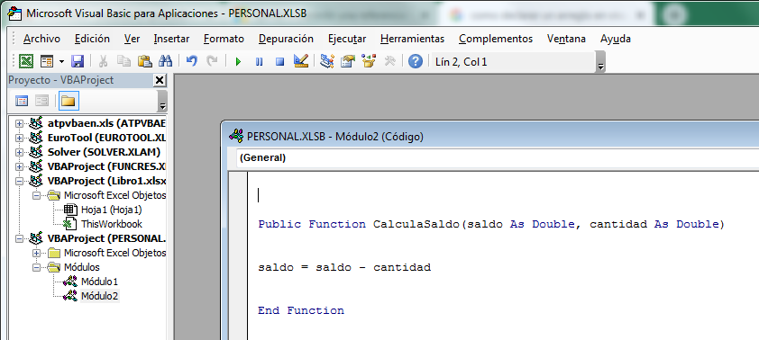Viewport: 759px width, 340px height.
Task: Toggle Design Mode ruler icon
Action: pos(301,61)
